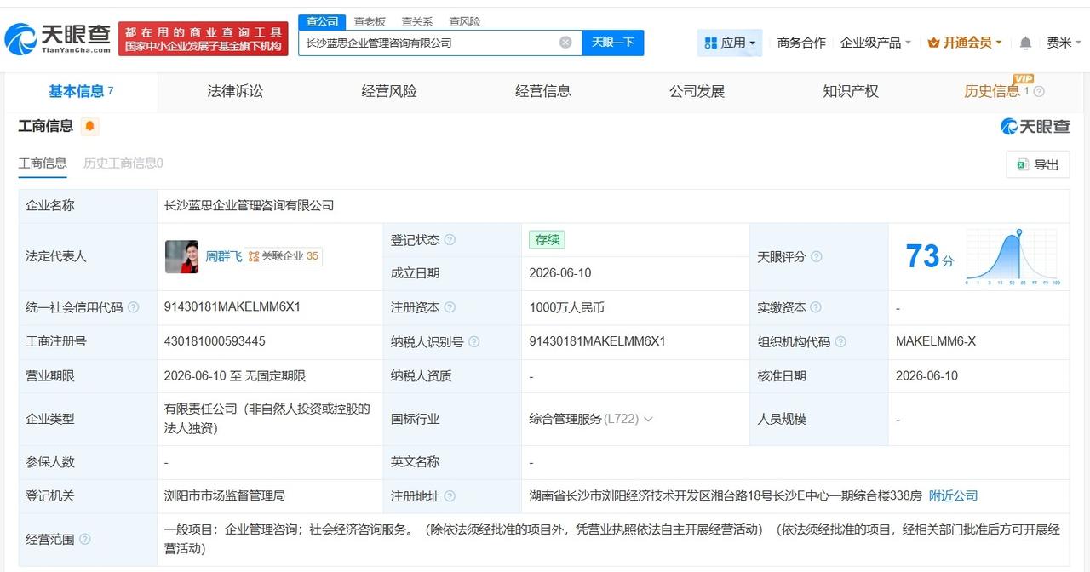
Task: Open the 法律诉讼 tab
Action: [x=235, y=92]
